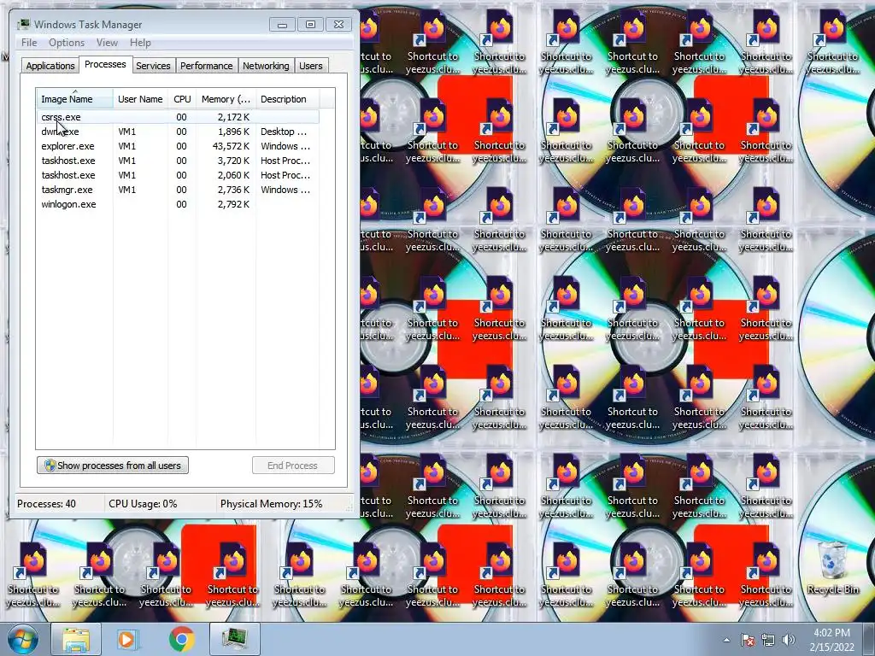875x656 pixels.
Task: Select the Recycle Bin desktop icon
Action: [832, 568]
